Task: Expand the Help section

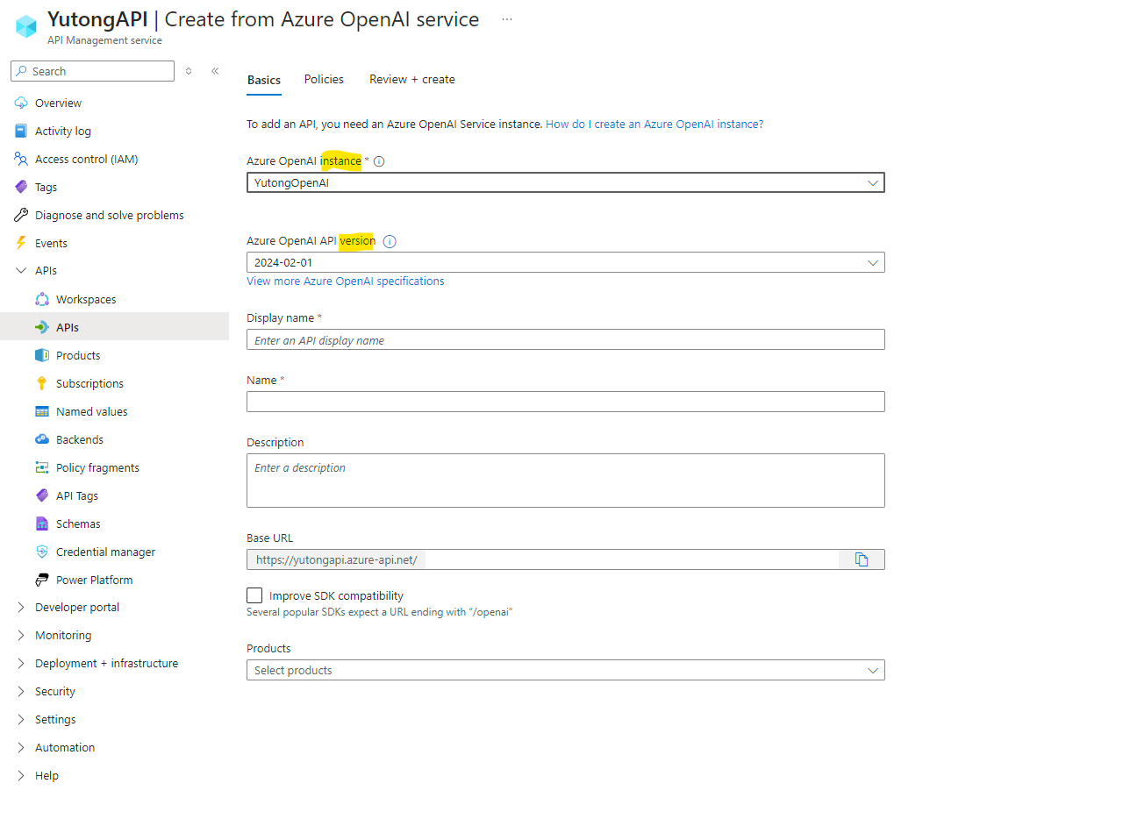Action: [x=21, y=775]
